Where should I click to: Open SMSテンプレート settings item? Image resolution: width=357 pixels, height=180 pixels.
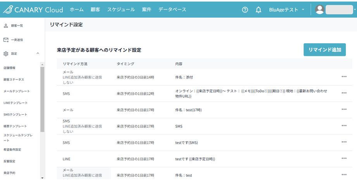15,115
